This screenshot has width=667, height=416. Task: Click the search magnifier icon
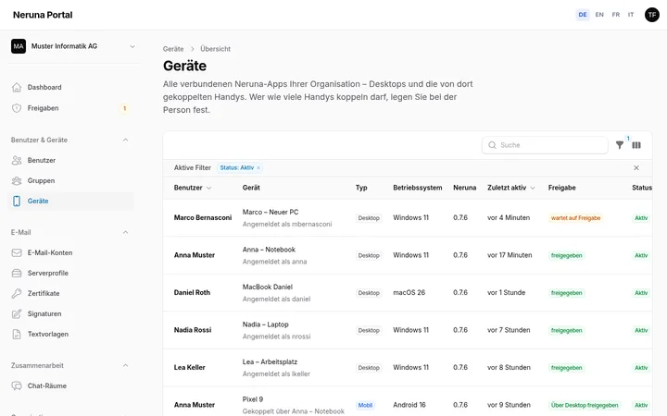(492, 145)
